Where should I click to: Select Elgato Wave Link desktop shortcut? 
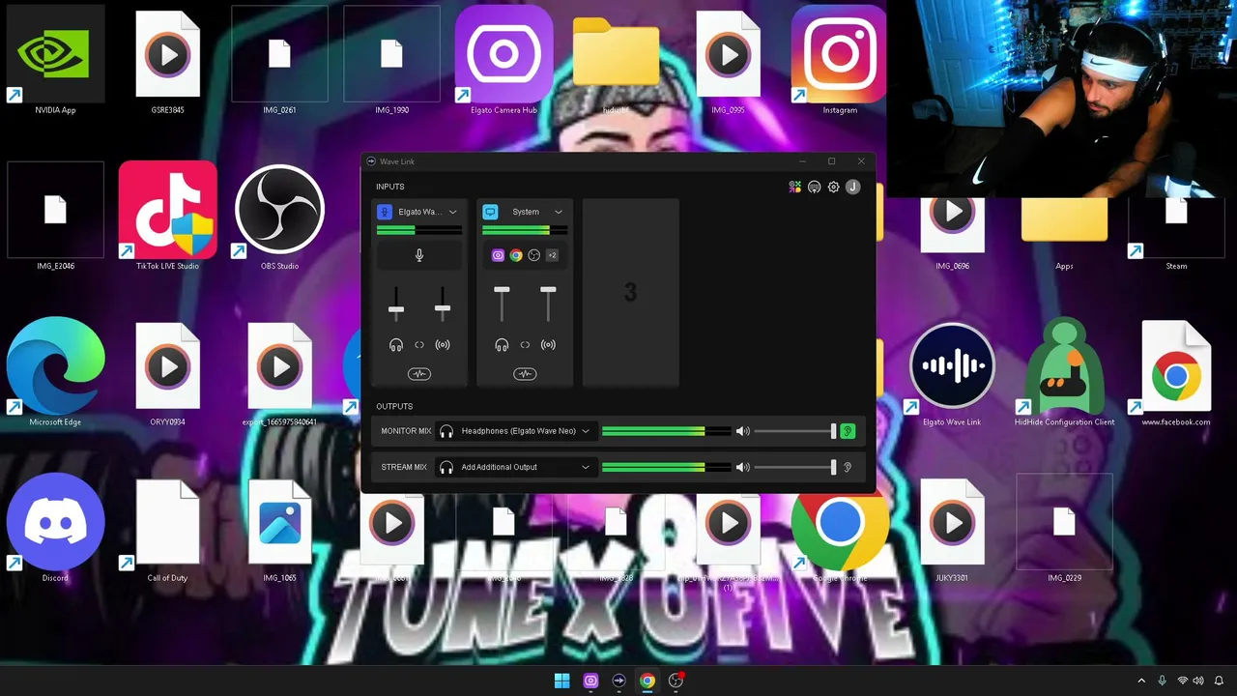point(952,372)
